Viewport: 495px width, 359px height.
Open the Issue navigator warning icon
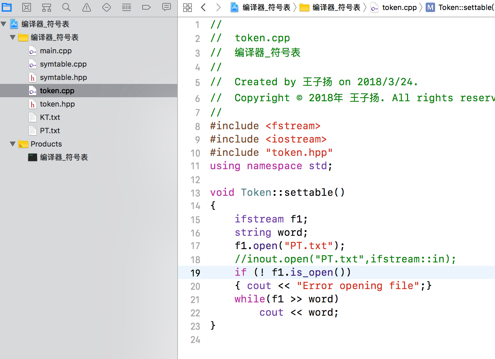[x=87, y=7]
